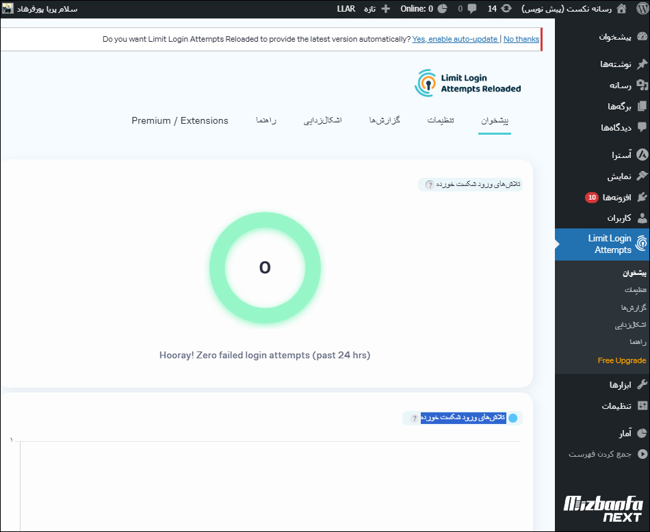Switch to the اشکال‌زدایی plugin tab
The image size is (650, 532).
(322, 120)
